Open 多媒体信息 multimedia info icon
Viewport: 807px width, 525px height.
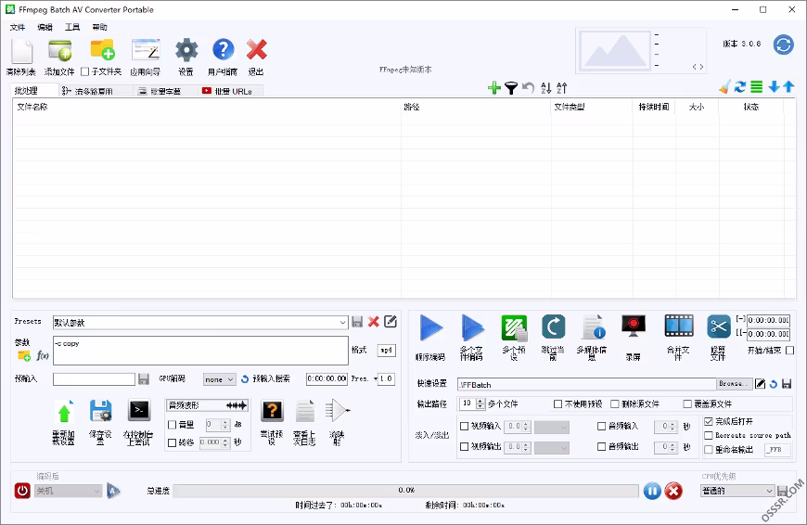(594, 327)
